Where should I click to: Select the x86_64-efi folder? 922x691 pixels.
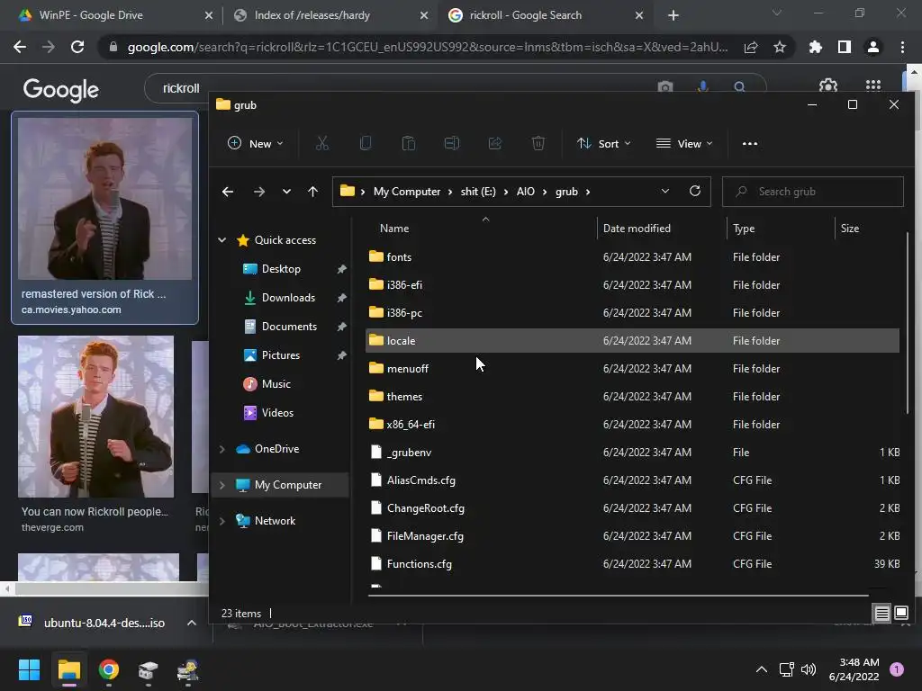click(x=632, y=425)
